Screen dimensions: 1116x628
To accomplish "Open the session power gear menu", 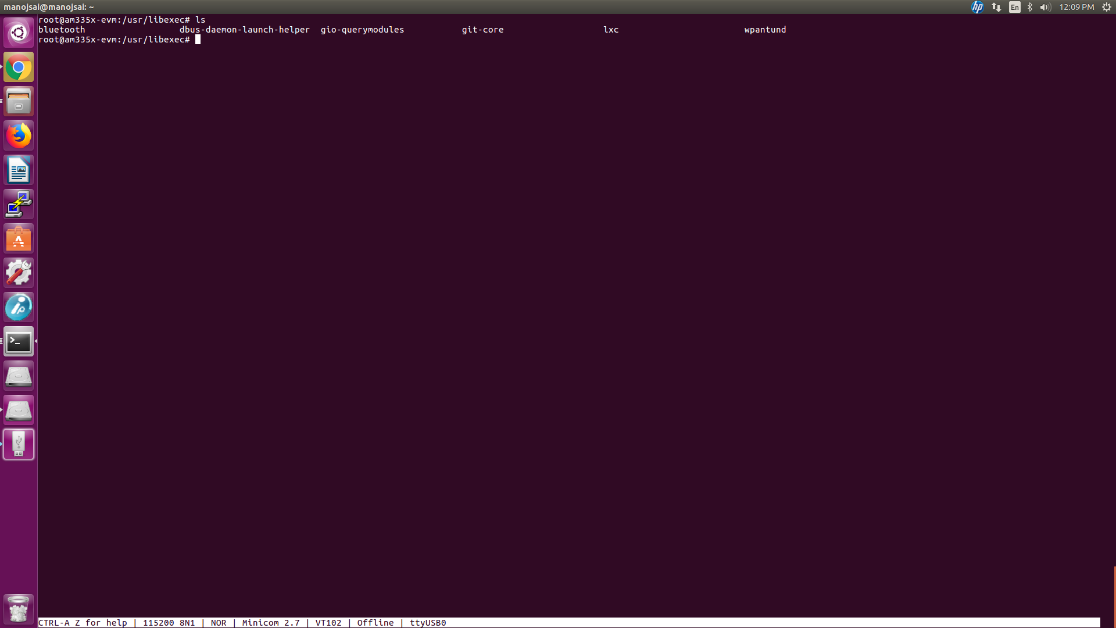I will click(x=1107, y=7).
